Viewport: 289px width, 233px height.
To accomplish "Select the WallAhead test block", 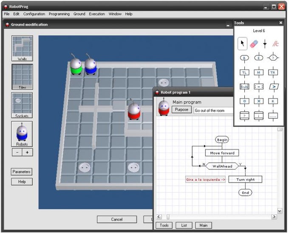I will click(222, 166).
